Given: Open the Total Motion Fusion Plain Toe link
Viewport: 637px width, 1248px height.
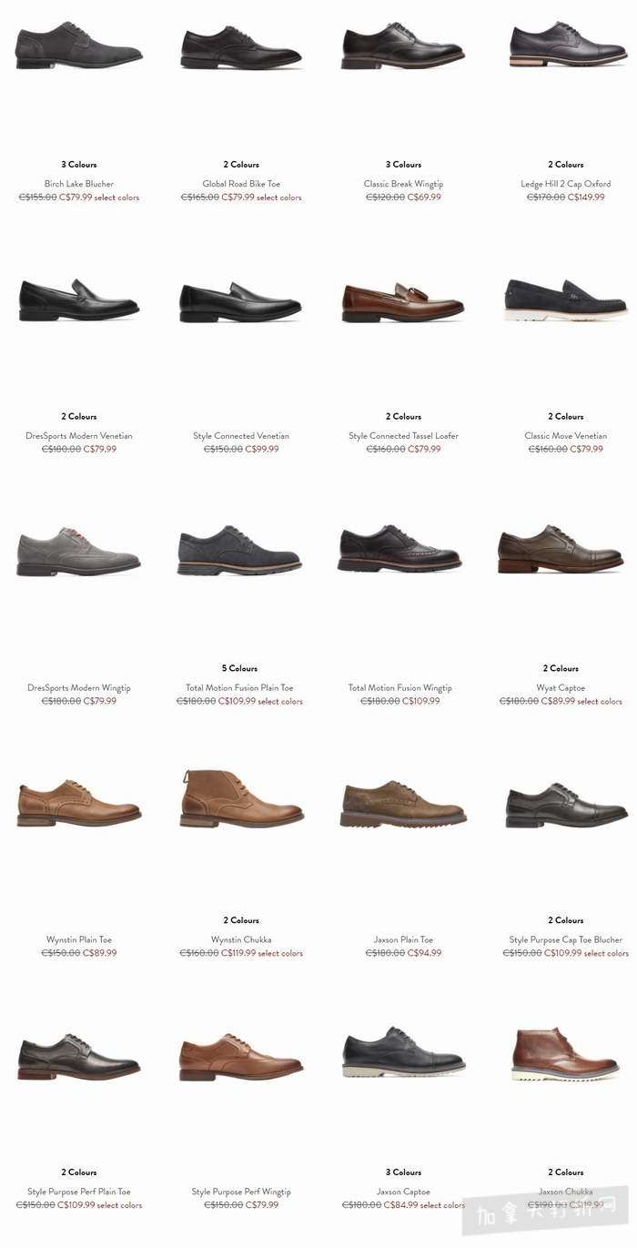Looking at the screenshot, I should pyautogui.click(x=239, y=688).
